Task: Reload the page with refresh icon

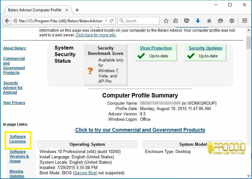Action: (x=112, y=21)
